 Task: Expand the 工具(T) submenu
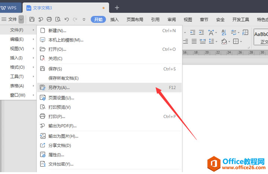(x=18, y=76)
